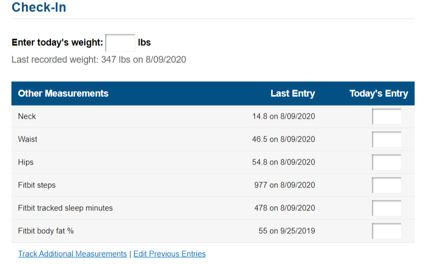Click the Last Entry column header
Image resolution: width=424 pixels, height=264 pixels.
293,93
